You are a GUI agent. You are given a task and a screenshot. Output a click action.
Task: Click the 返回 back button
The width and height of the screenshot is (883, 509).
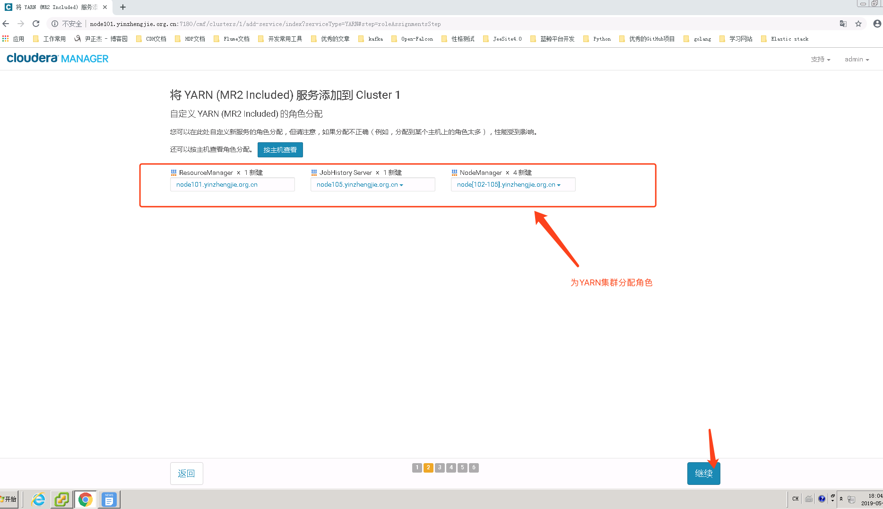pos(187,474)
